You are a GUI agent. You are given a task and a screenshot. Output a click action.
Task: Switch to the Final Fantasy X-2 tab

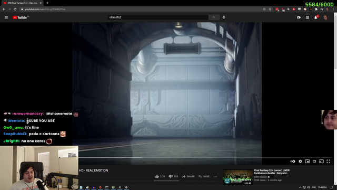[22, 3]
